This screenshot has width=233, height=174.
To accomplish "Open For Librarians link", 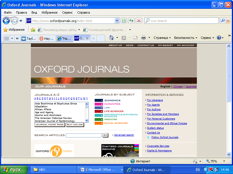I will coord(155,100).
